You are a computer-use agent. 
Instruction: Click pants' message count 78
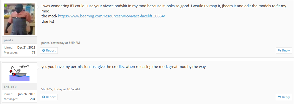pos(33,52)
